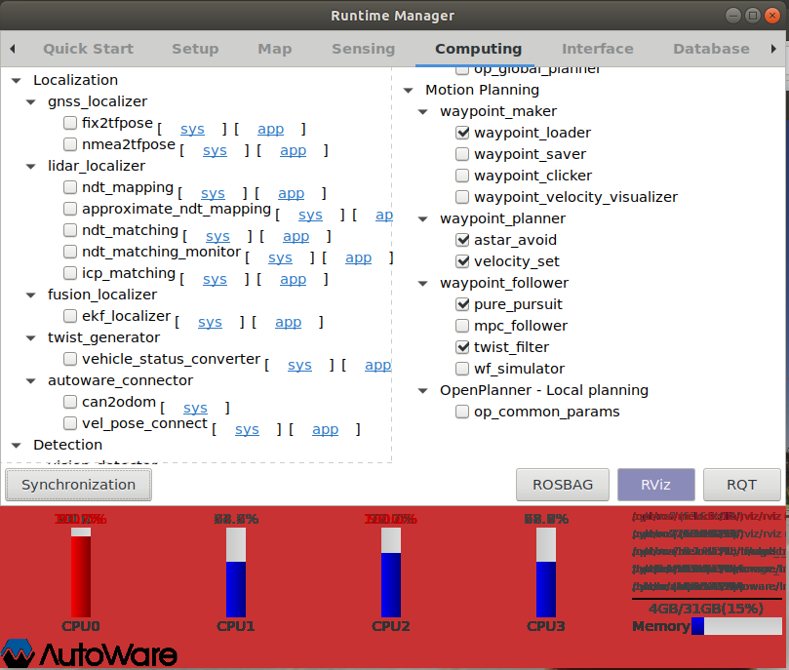
Task: Switch to the Sensing tab
Action: (363, 48)
